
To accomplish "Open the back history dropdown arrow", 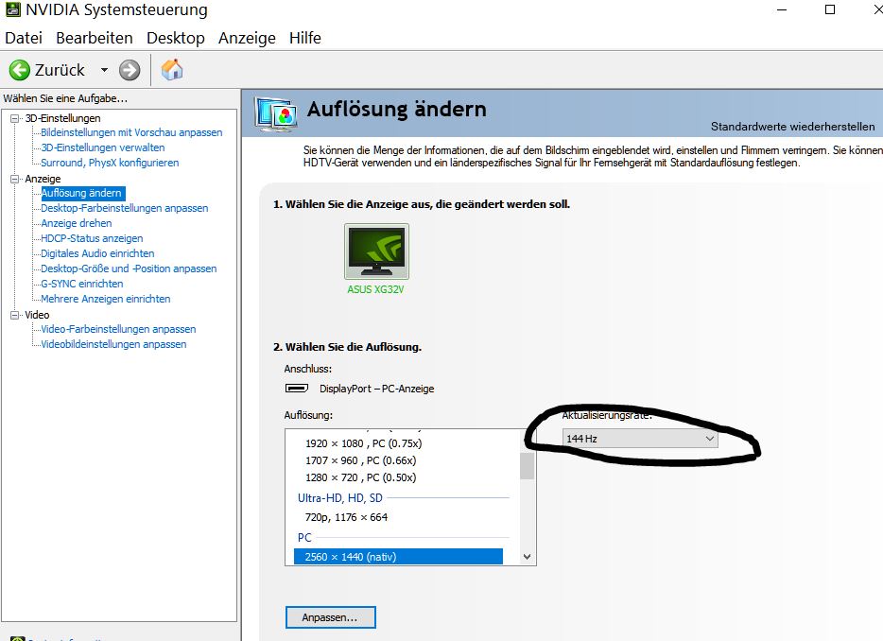I will tap(104, 70).
